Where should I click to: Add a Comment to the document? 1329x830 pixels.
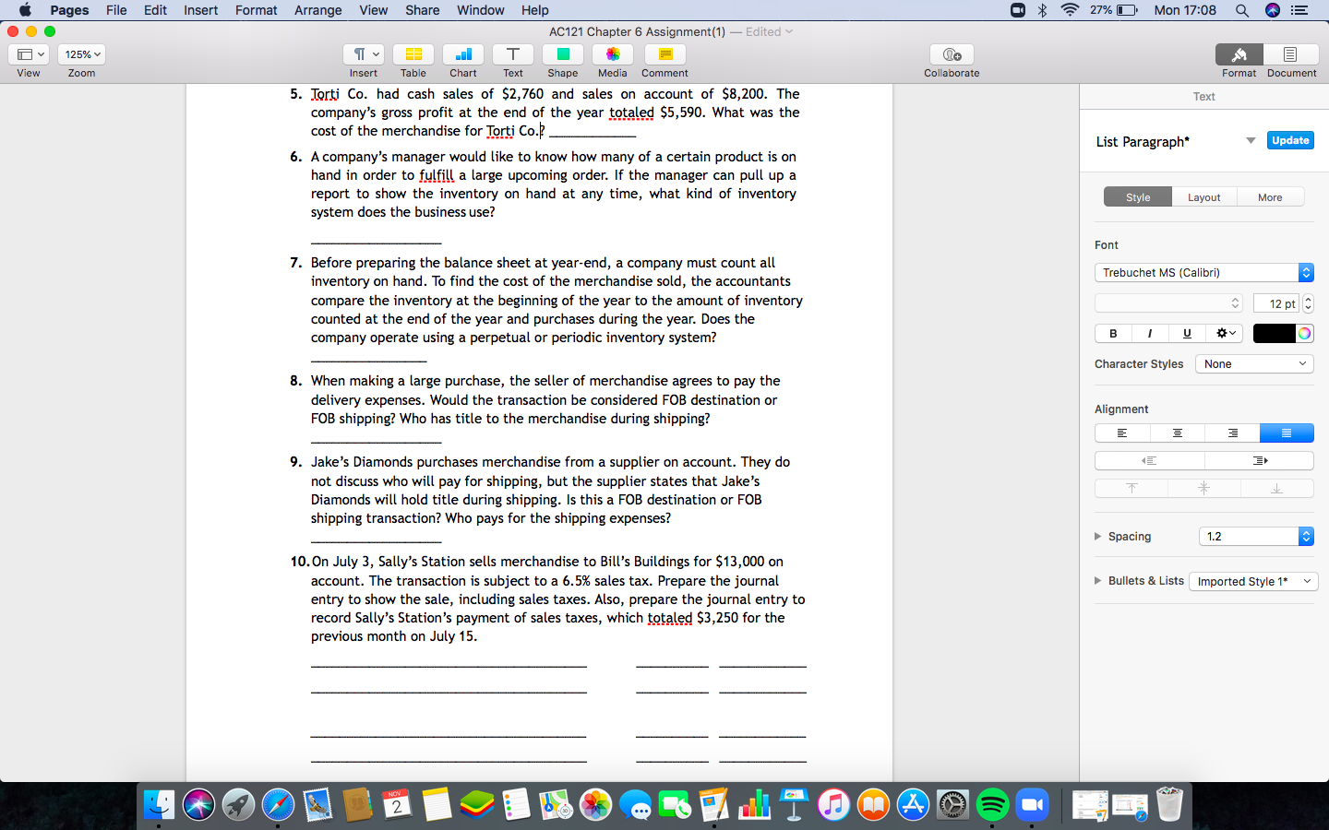pyautogui.click(x=664, y=62)
